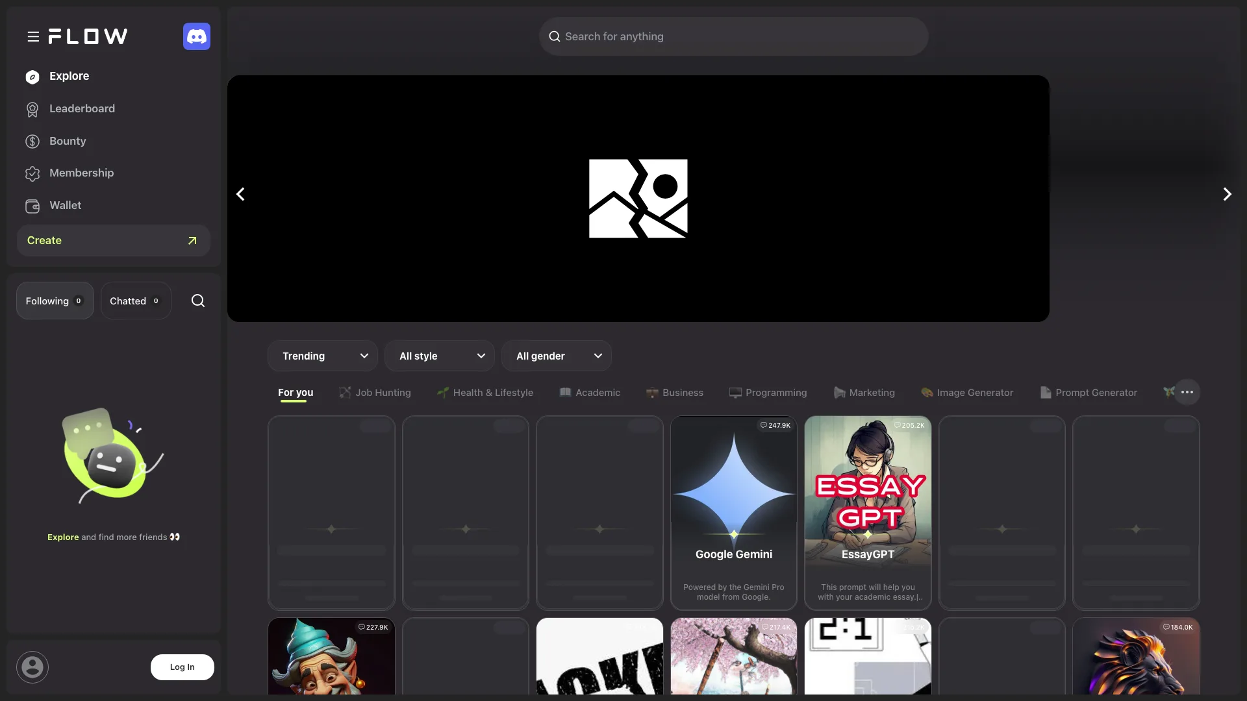Open the All style dropdown
Image resolution: width=1247 pixels, height=701 pixels.
tap(440, 356)
